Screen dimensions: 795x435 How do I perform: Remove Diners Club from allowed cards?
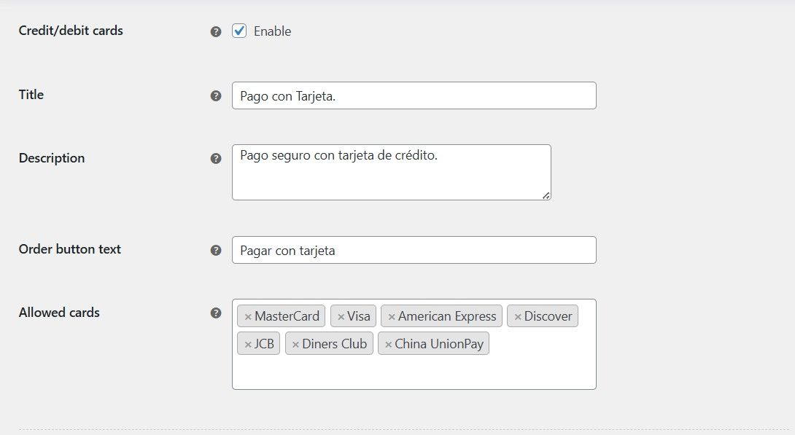tap(295, 344)
